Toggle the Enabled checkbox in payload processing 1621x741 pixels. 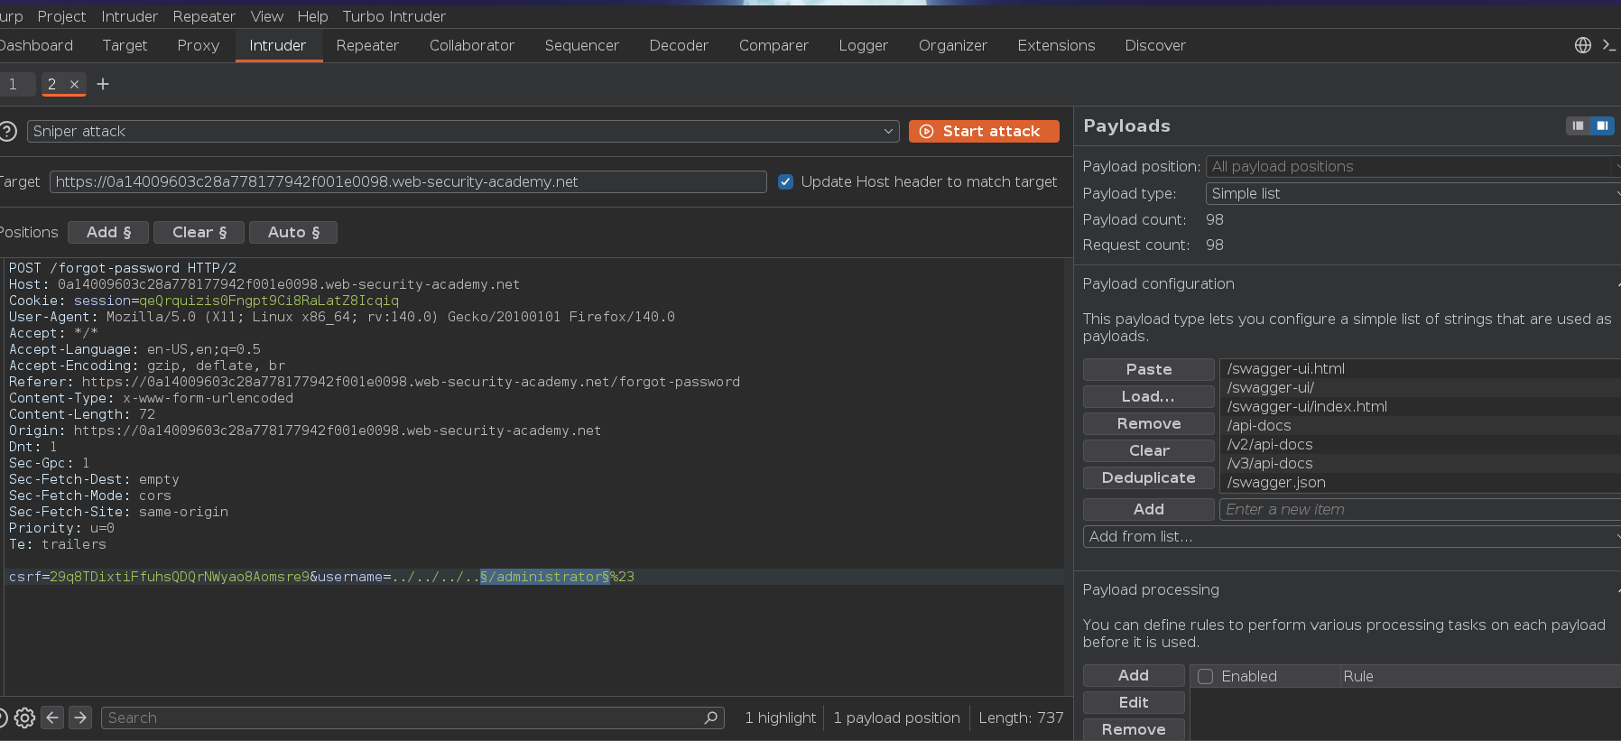1205,676
